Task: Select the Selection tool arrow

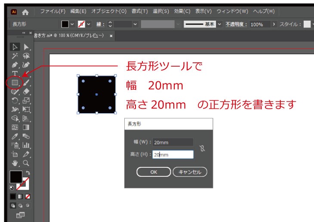Action: (15, 47)
